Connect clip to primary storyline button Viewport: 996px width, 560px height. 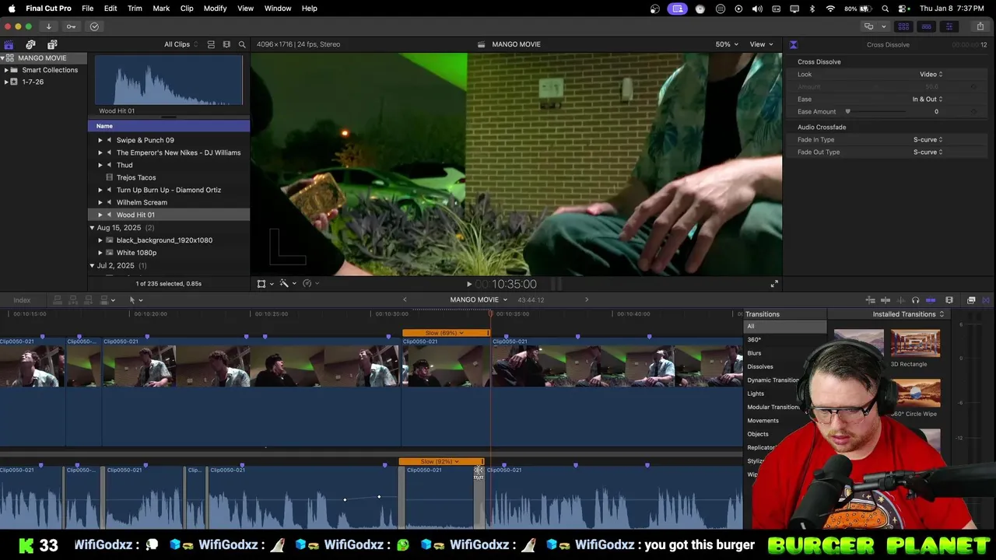[57, 300]
